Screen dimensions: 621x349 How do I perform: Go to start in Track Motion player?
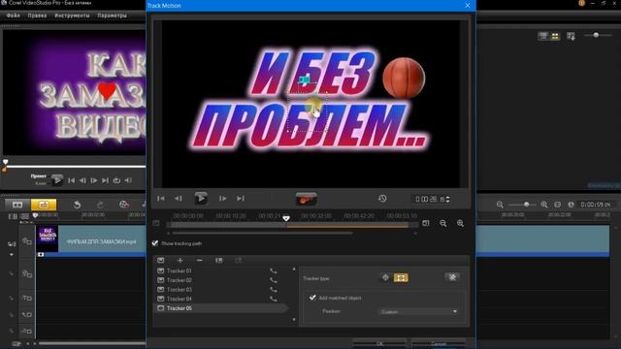(x=160, y=198)
